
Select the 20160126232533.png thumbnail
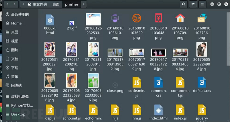click(93, 19)
